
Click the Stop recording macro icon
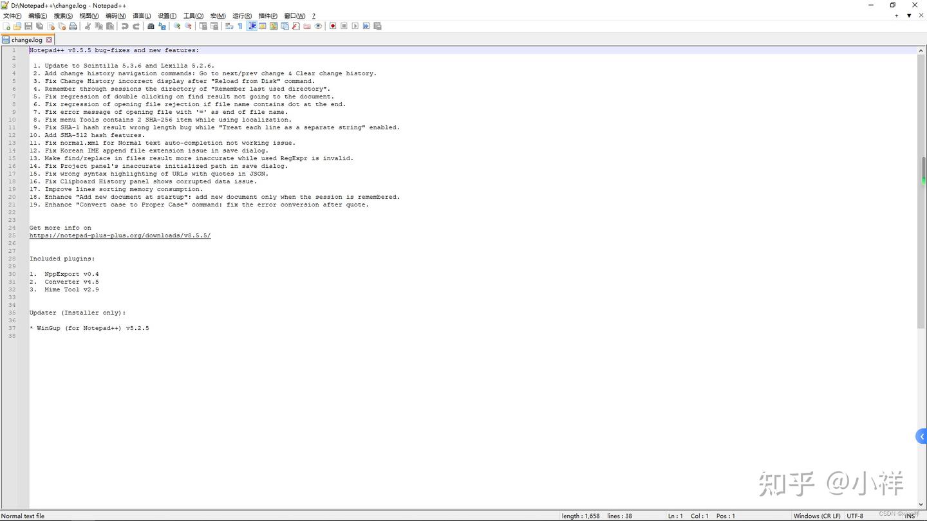[x=344, y=26]
